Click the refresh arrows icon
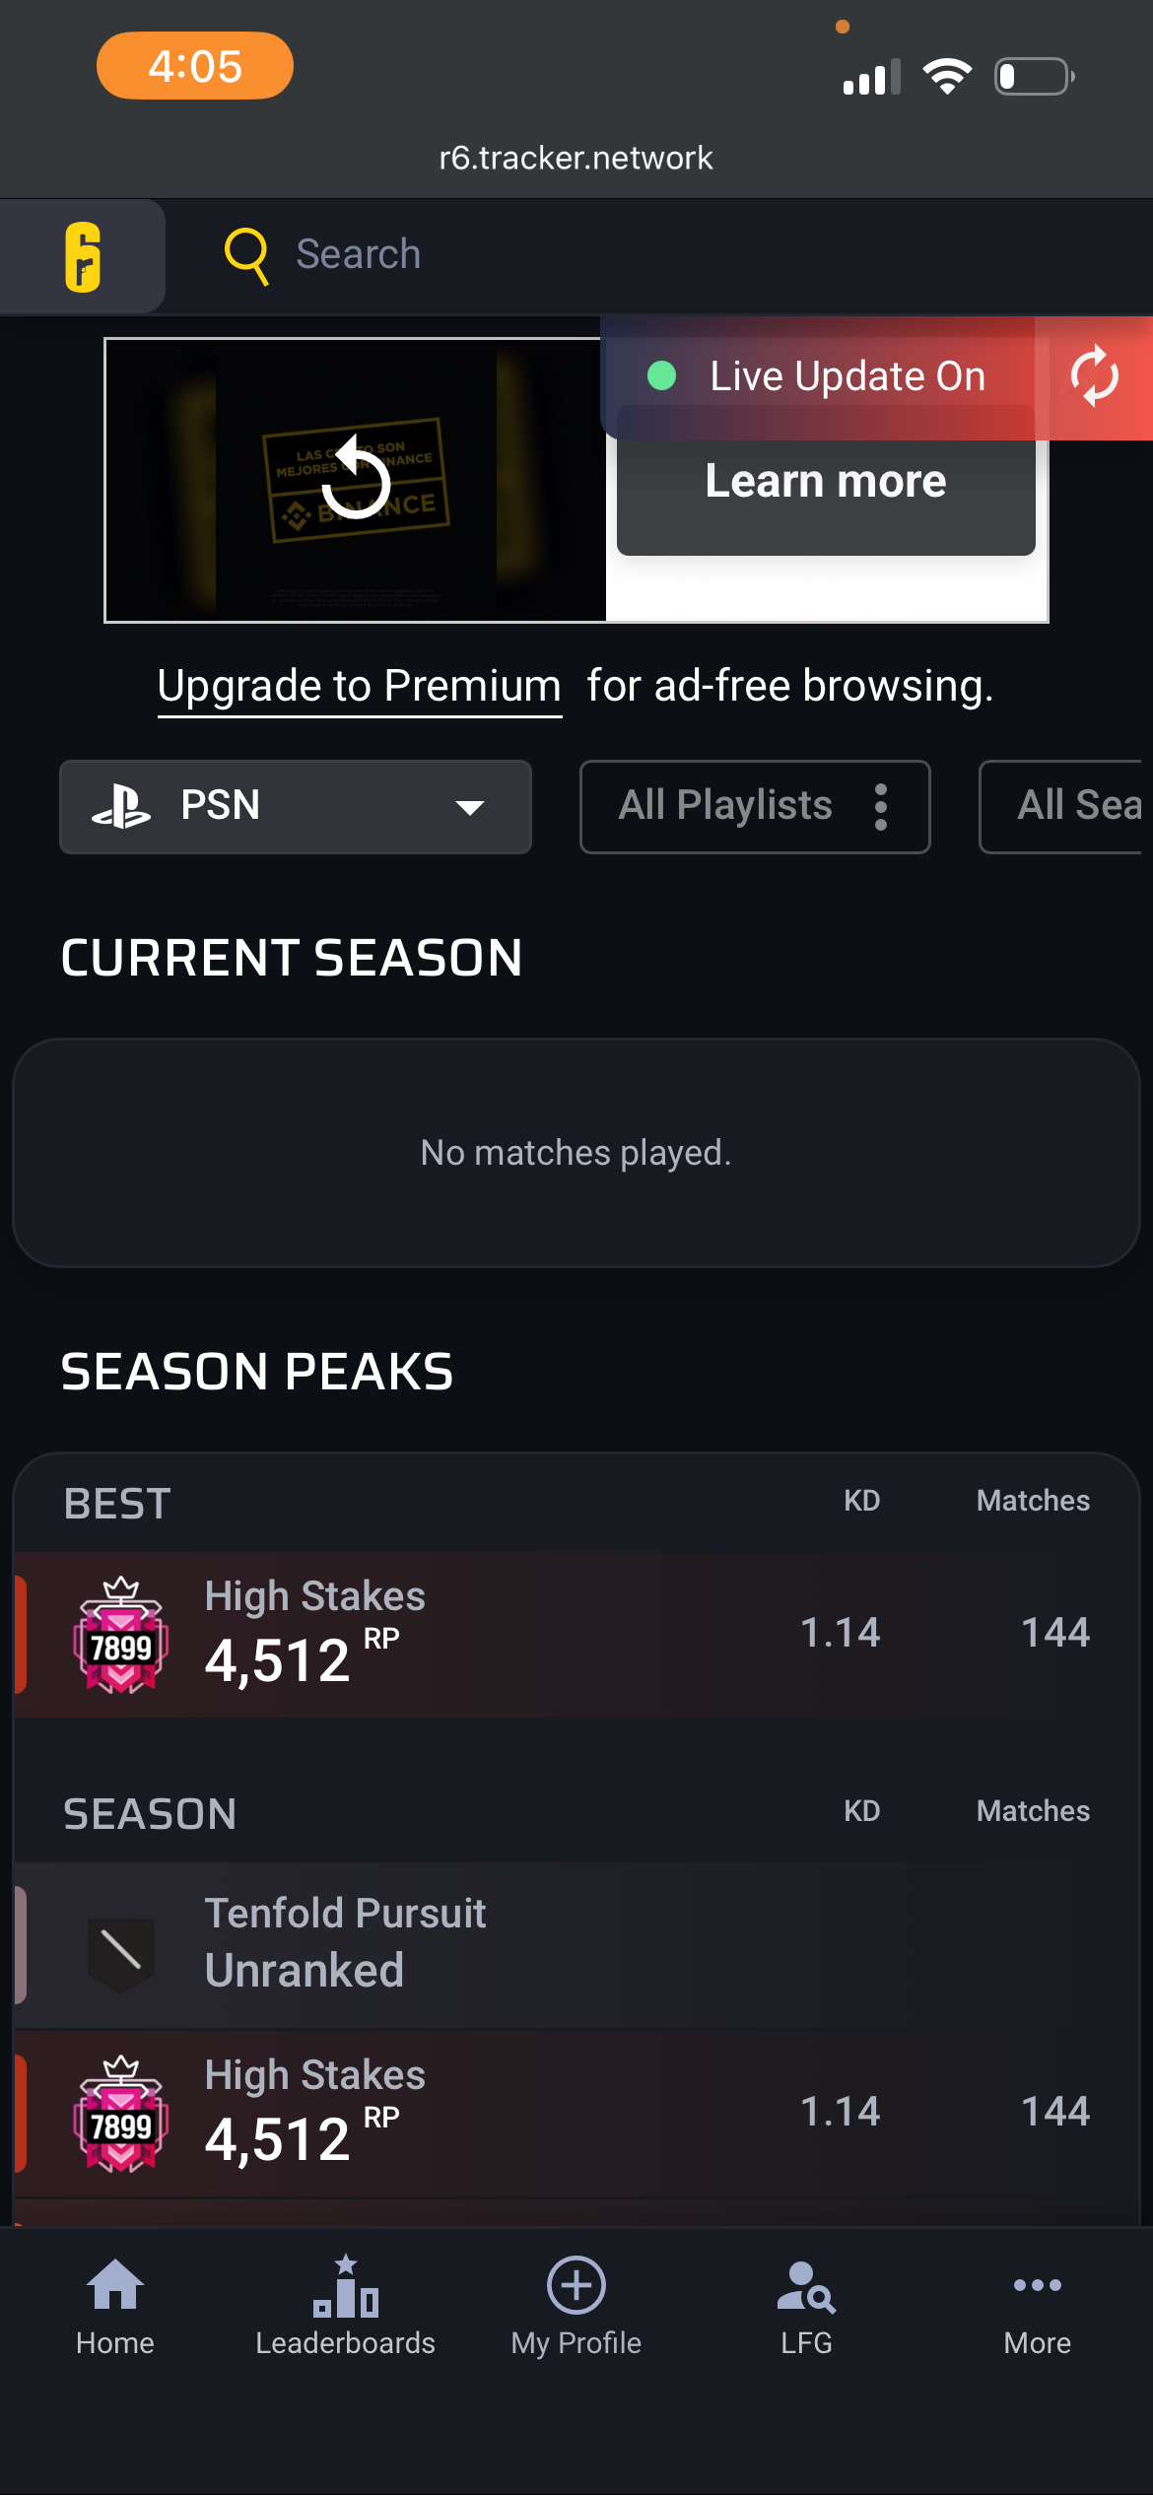The image size is (1153, 2495). [x=1094, y=376]
